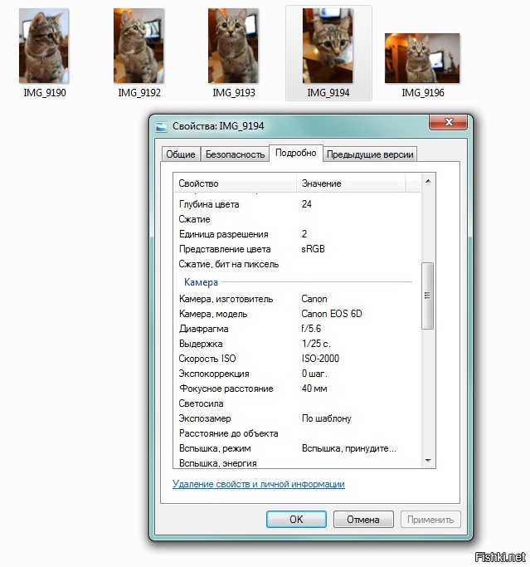Select the IMG_9190 cat thumbnail

[44, 46]
